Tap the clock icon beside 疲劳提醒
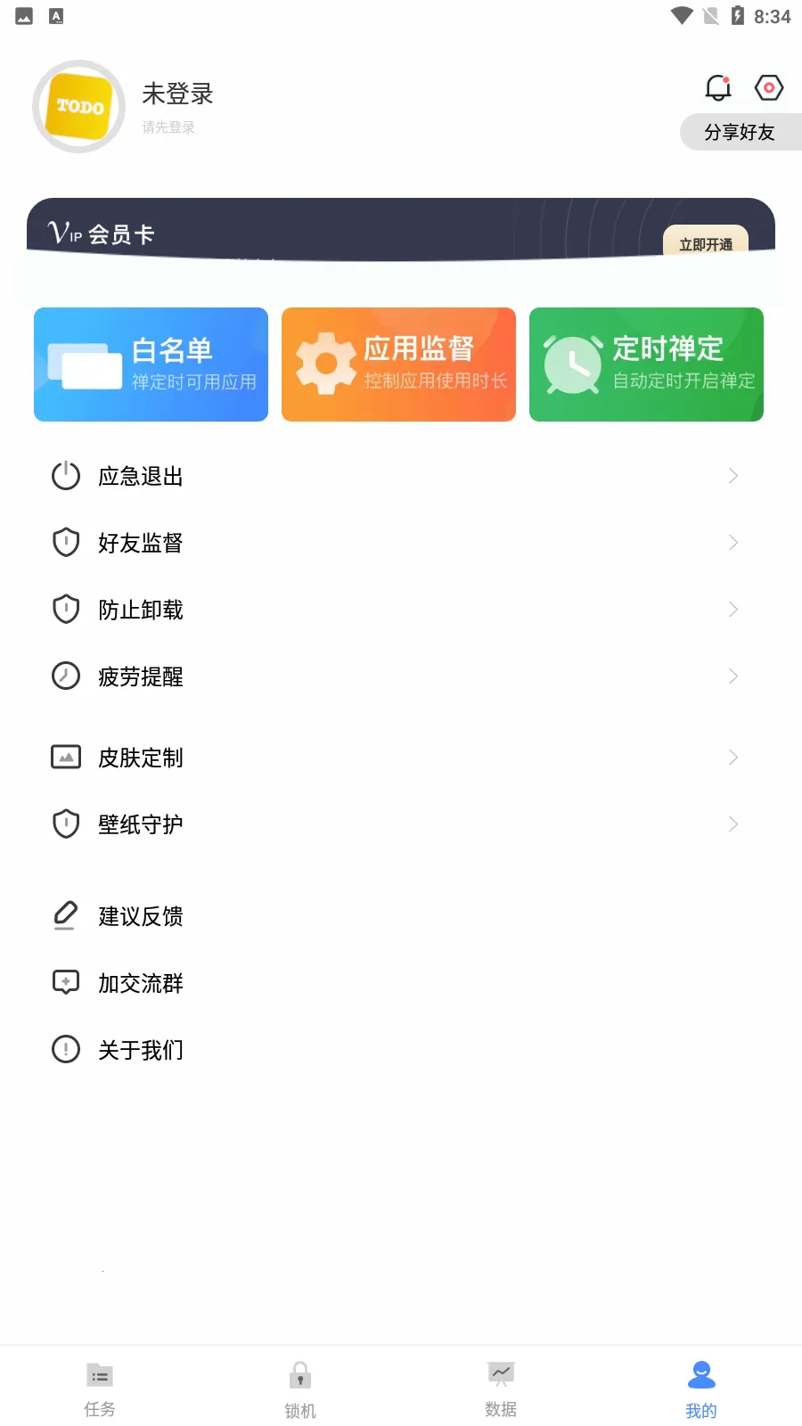This screenshot has width=802, height=1426. pyautogui.click(x=66, y=676)
